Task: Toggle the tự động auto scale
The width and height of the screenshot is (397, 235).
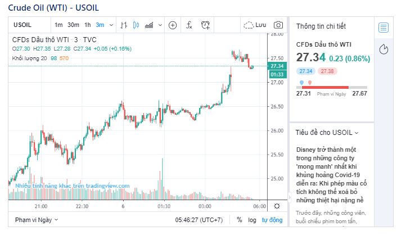Action: coord(272,220)
